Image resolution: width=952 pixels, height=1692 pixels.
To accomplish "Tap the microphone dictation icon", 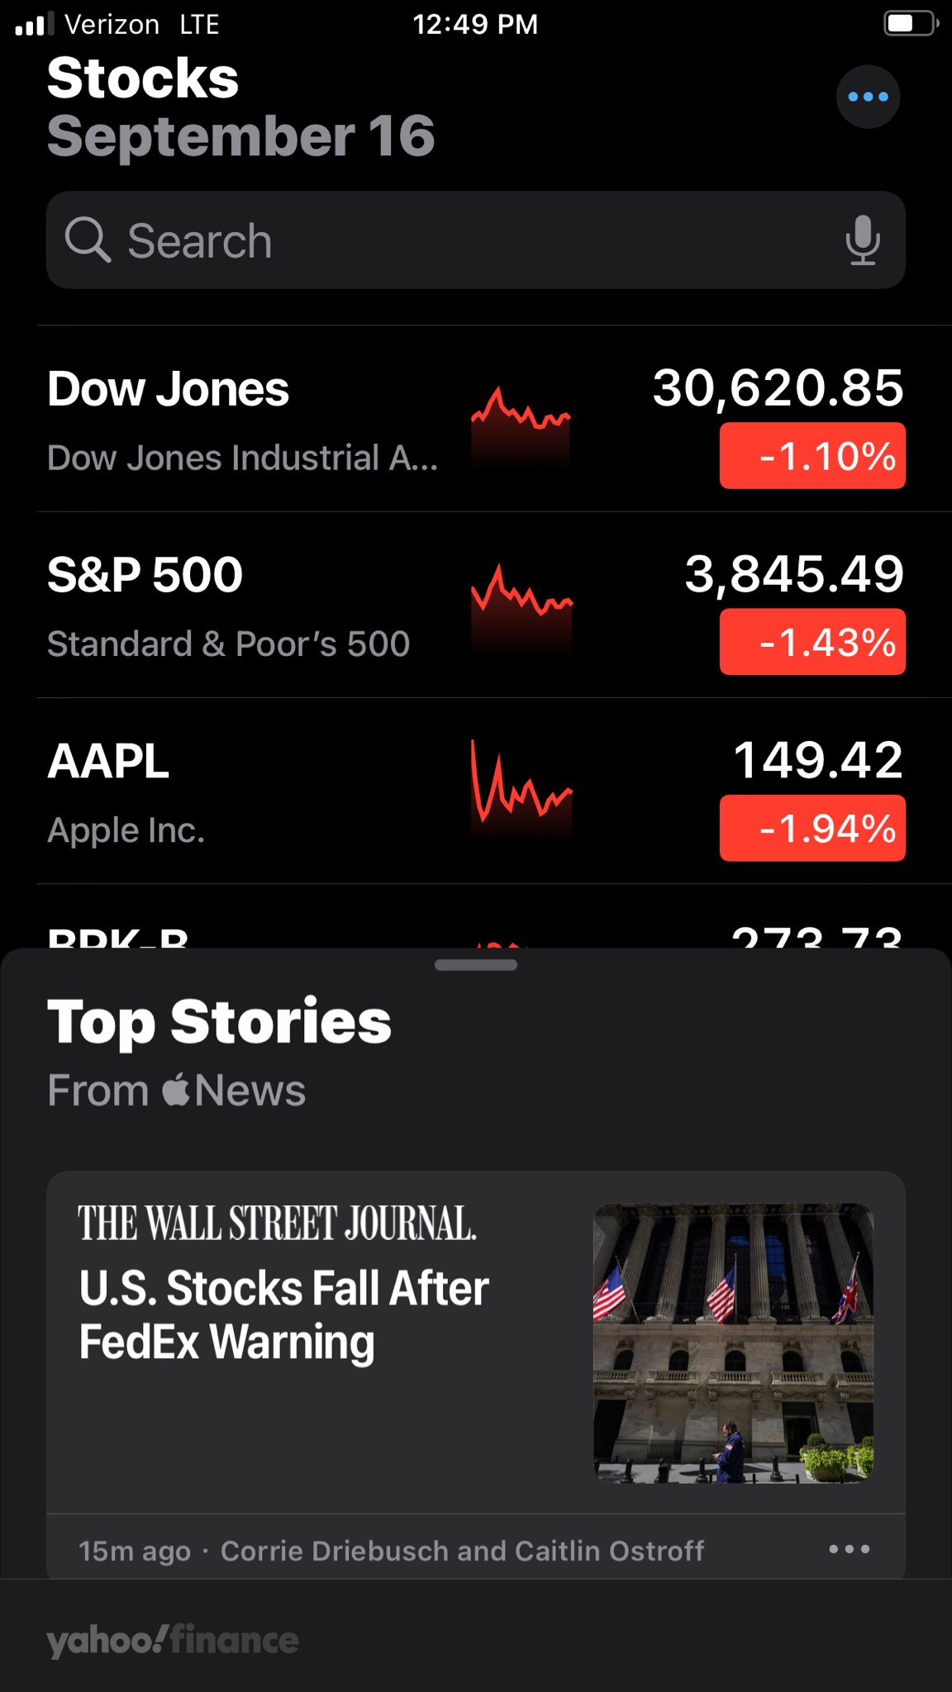I will click(x=862, y=240).
